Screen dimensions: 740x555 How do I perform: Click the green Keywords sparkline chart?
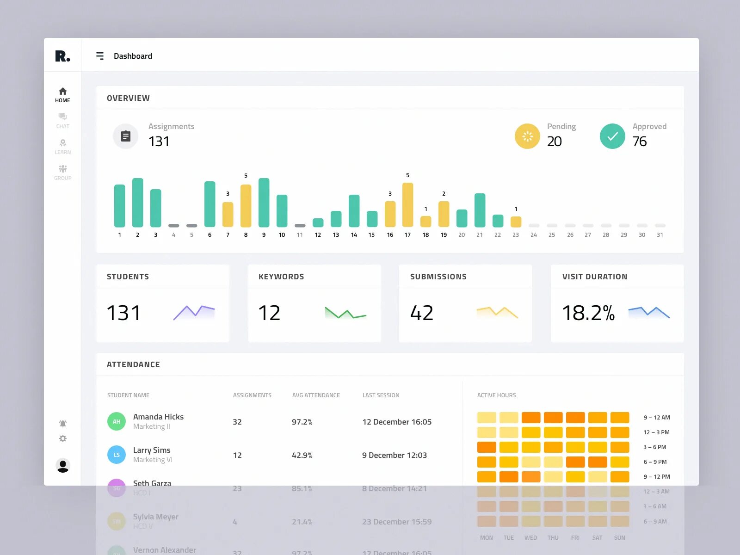[345, 313]
